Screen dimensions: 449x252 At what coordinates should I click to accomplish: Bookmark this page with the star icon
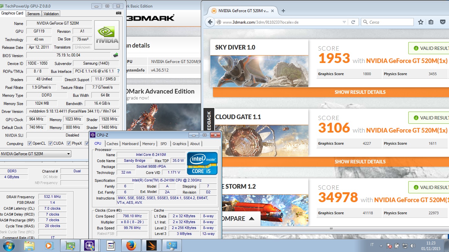tap(421, 22)
